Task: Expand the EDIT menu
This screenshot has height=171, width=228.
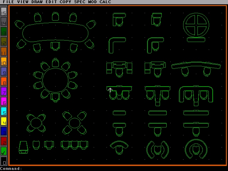Action: click(x=51, y=2)
